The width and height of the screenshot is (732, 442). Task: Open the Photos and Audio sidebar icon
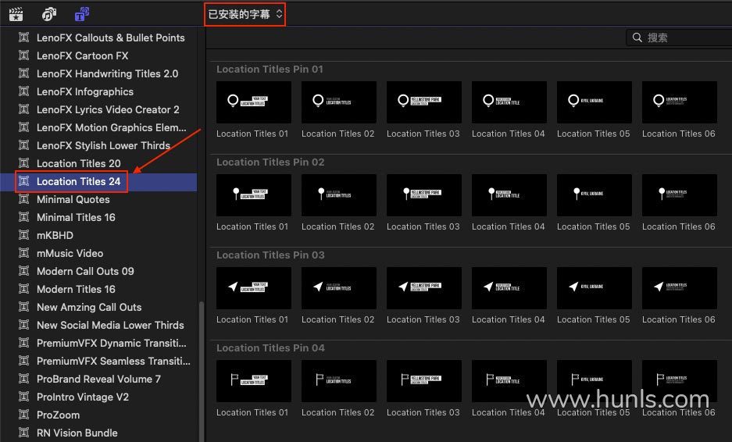[x=48, y=14]
